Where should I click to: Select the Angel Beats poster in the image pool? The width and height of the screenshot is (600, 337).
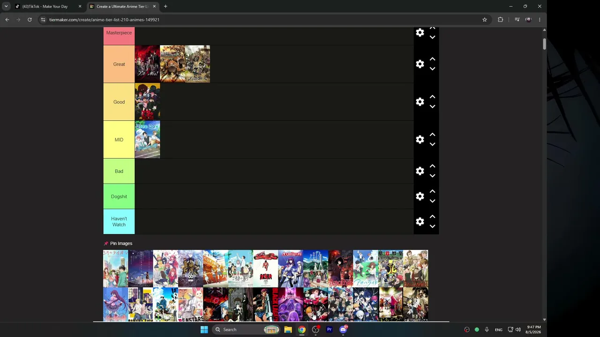291,269
